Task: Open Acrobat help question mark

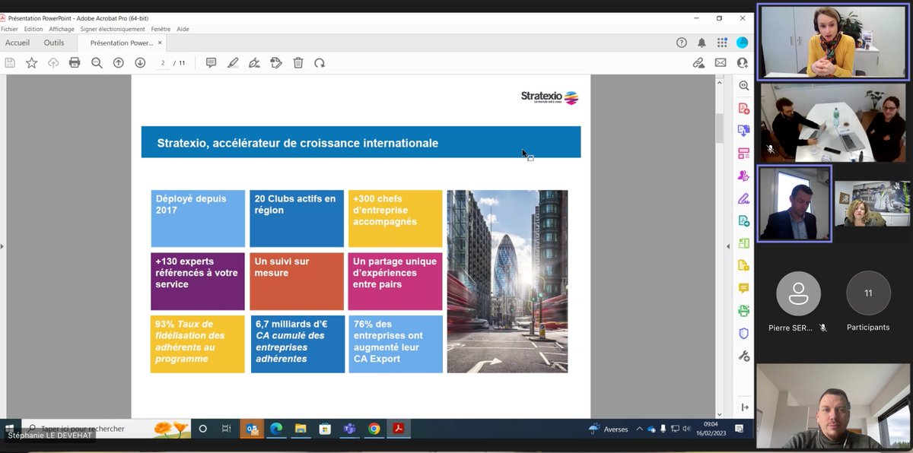Action: [x=682, y=43]
